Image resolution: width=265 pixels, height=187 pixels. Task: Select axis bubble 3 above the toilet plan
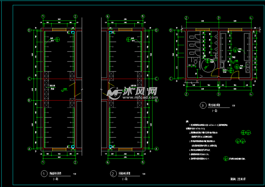click(x=219, y=18)
